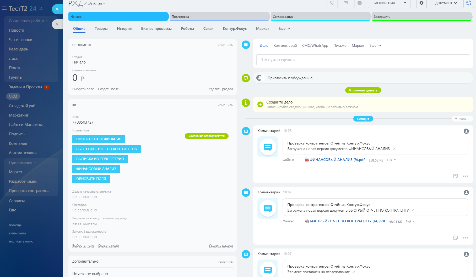Click the ОБНОВИТЬ ПОЛЯ button

[91, 179]
